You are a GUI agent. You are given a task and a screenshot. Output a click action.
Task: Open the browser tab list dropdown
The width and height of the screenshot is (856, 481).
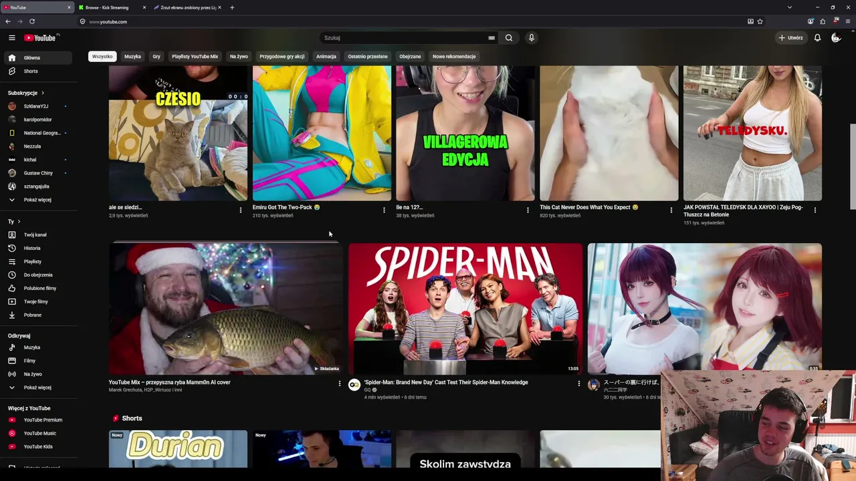click(x=789, y=7)
